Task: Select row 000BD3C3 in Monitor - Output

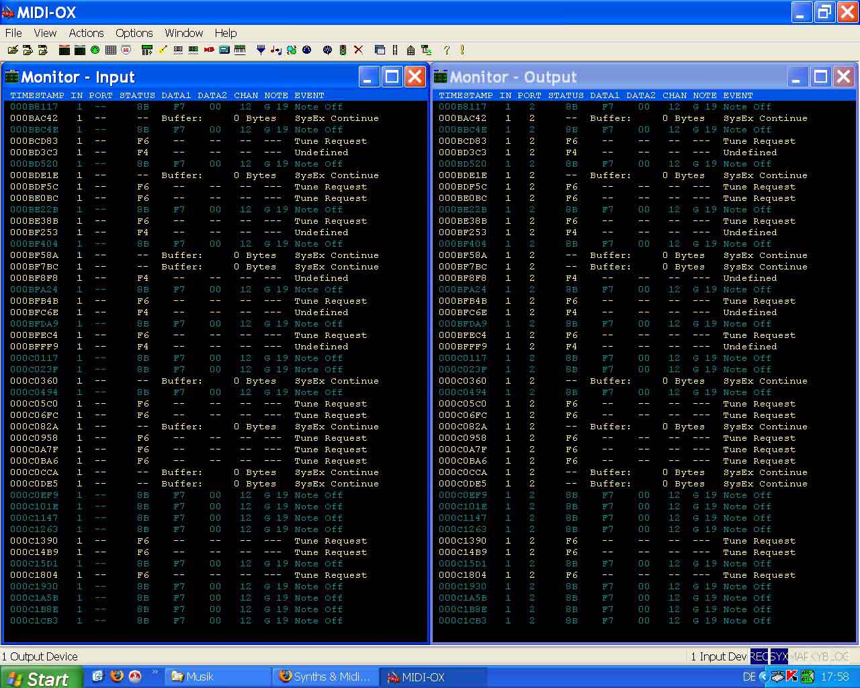Action: coord(645,153)
